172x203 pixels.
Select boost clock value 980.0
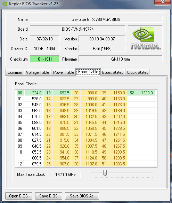point(90,93)
